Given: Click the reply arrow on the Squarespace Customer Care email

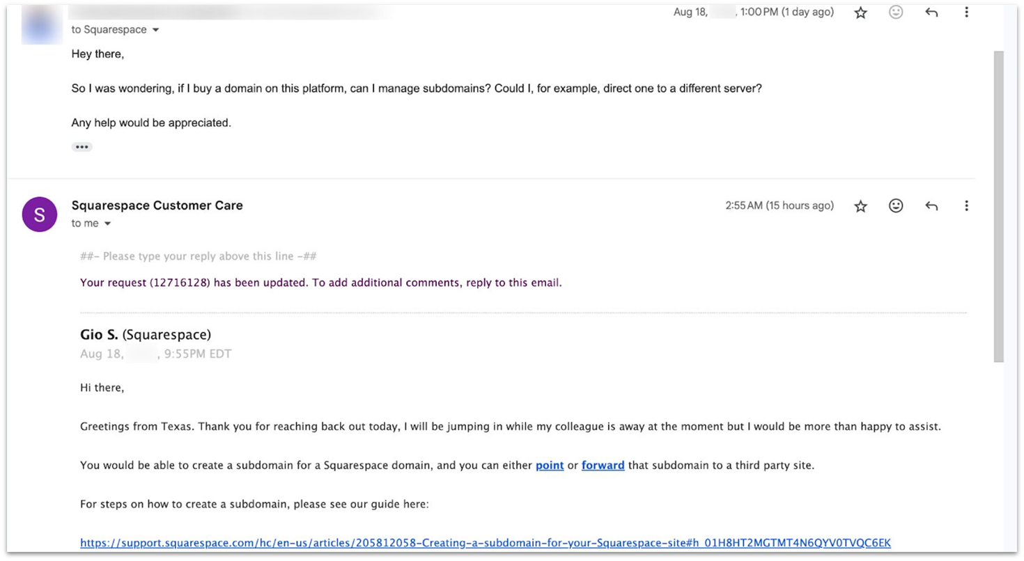Looking at the screenshot, I should click(x=931, y=205).
